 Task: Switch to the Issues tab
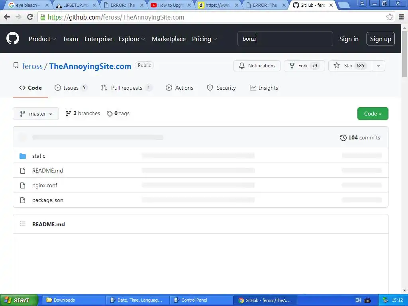pyautogui.click(x=70, y=88)
